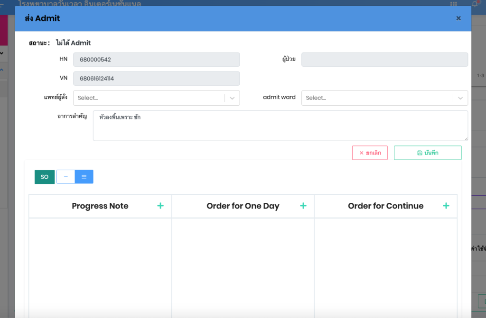Add an Order for Continue item
Viewport: 486px width, 318px height.
[x=446, y=206]
